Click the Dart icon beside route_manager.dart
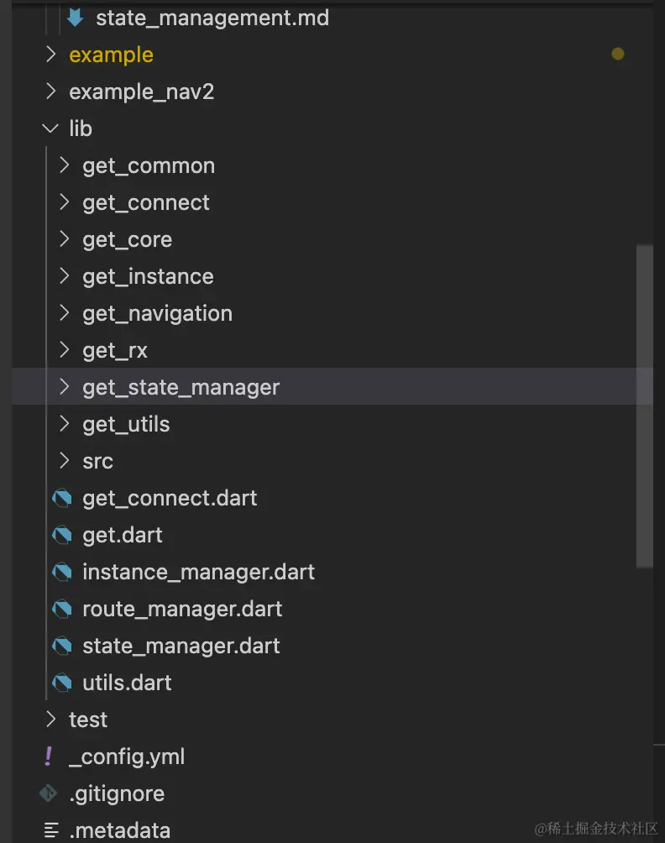 coord(62,609)
